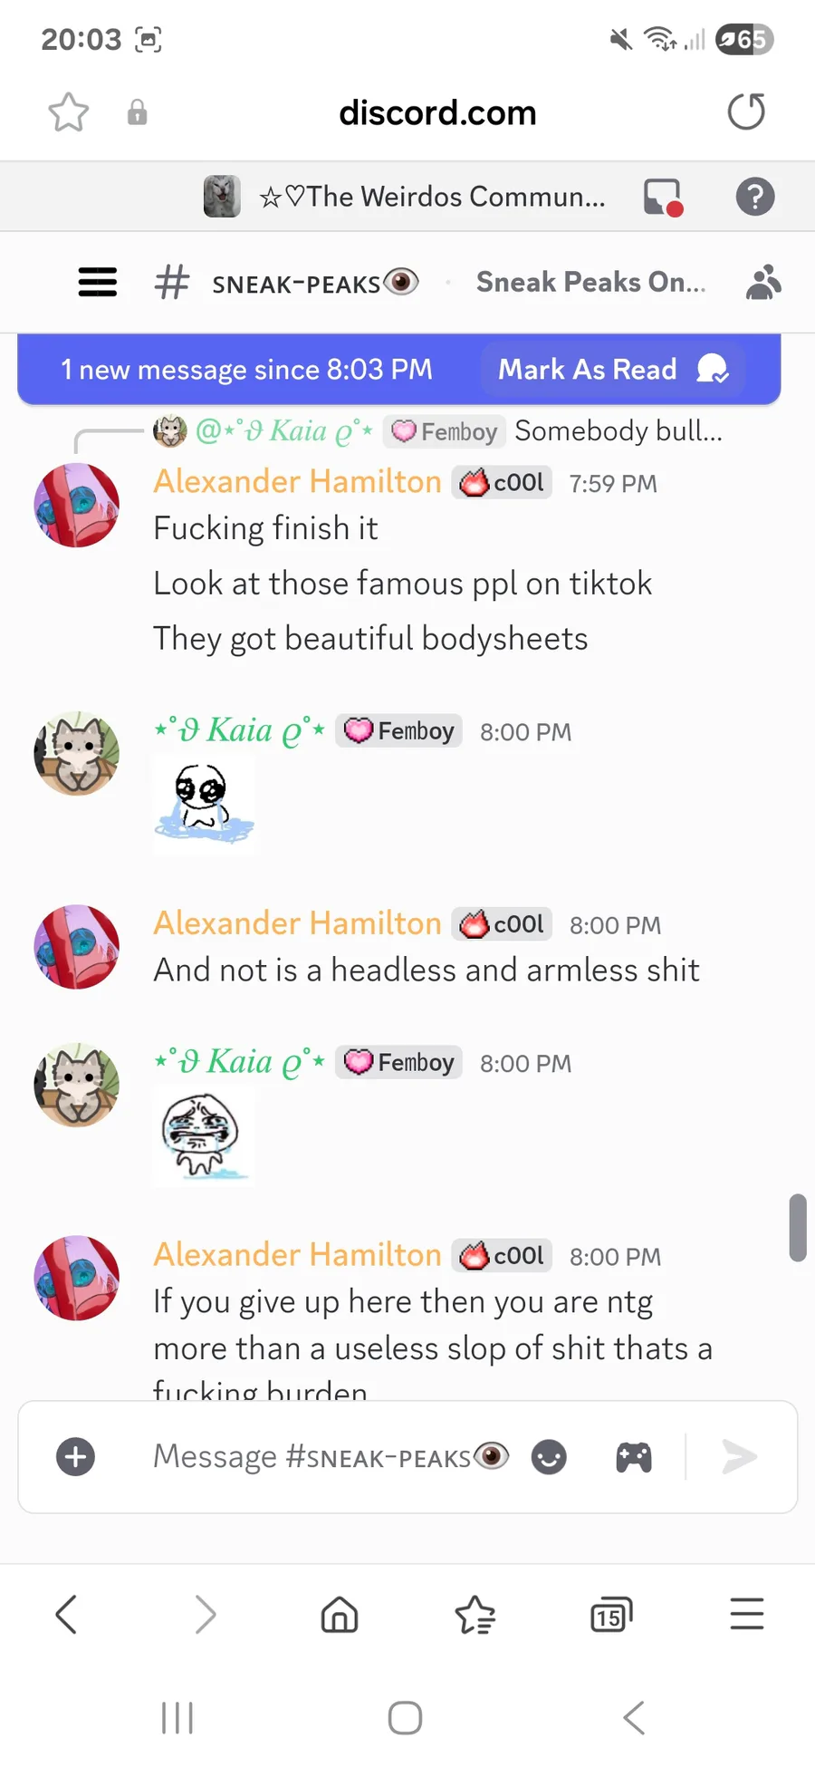Tap the plus attachment button
Viewport: 815px width, 1767px height.
[x=76, y=1457]
